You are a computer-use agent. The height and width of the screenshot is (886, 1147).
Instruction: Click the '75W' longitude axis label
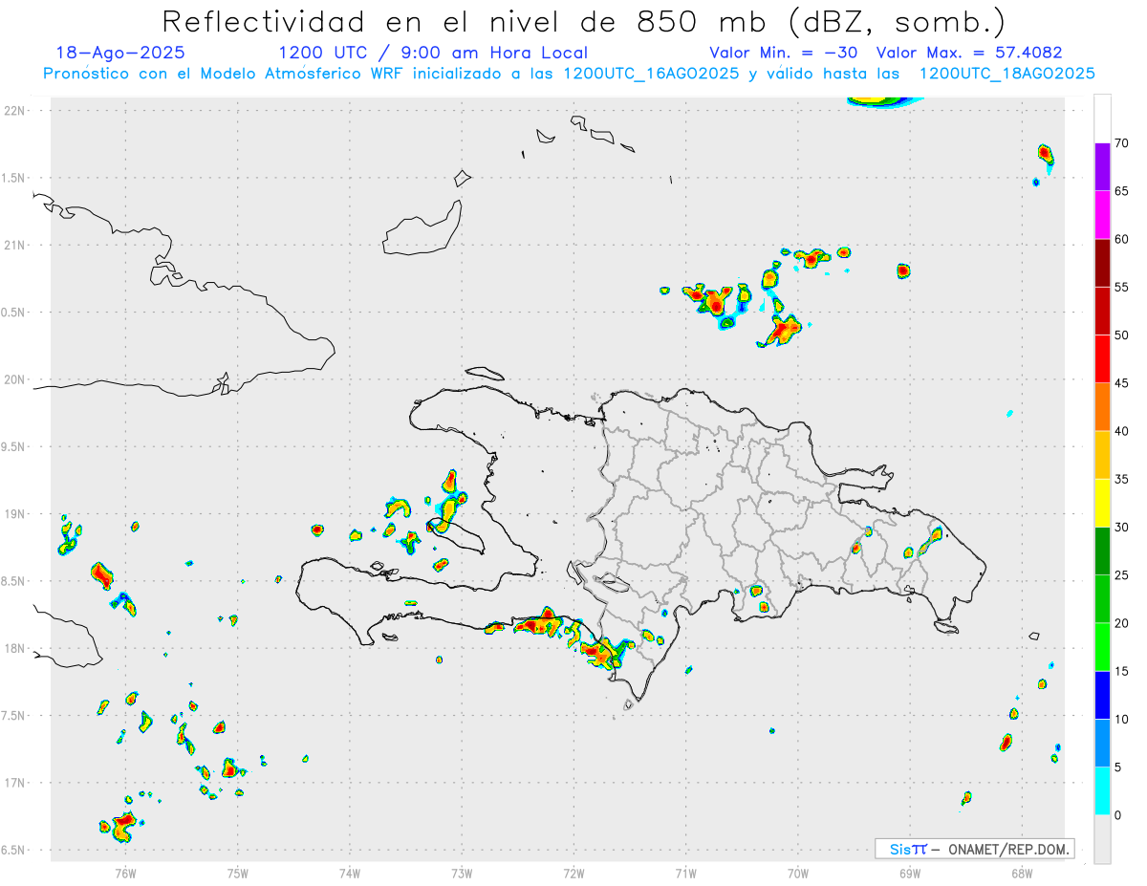click(x=238, y=873)
